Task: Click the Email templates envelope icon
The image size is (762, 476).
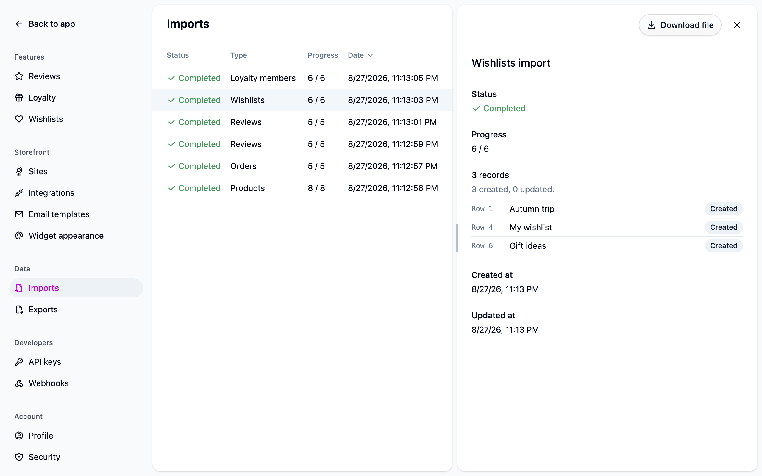Action: pos(19,214)
